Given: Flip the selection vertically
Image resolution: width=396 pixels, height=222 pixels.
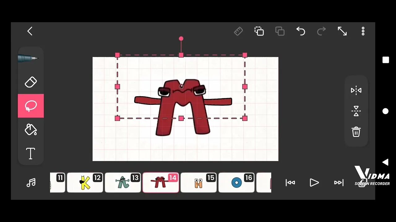Looking at the screenshot, I should pos(356,111).
